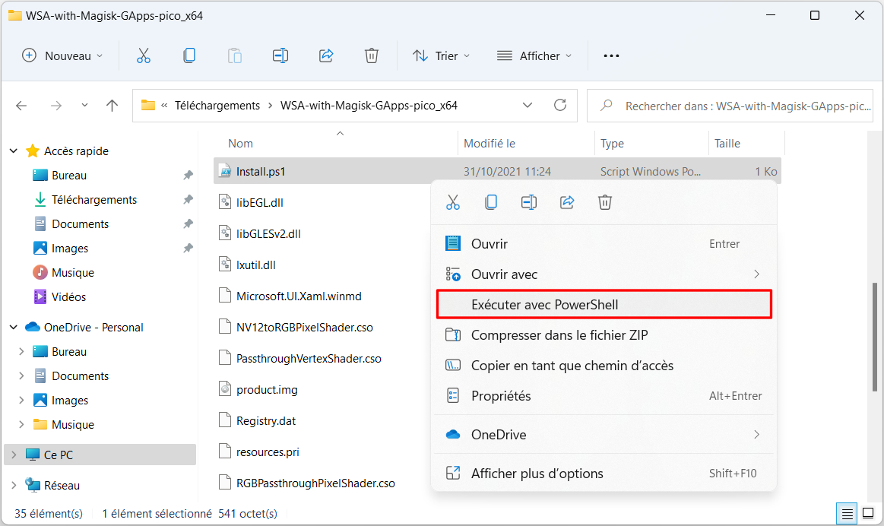Click the Cut icon in the toolbar

(x=144, y=55)
